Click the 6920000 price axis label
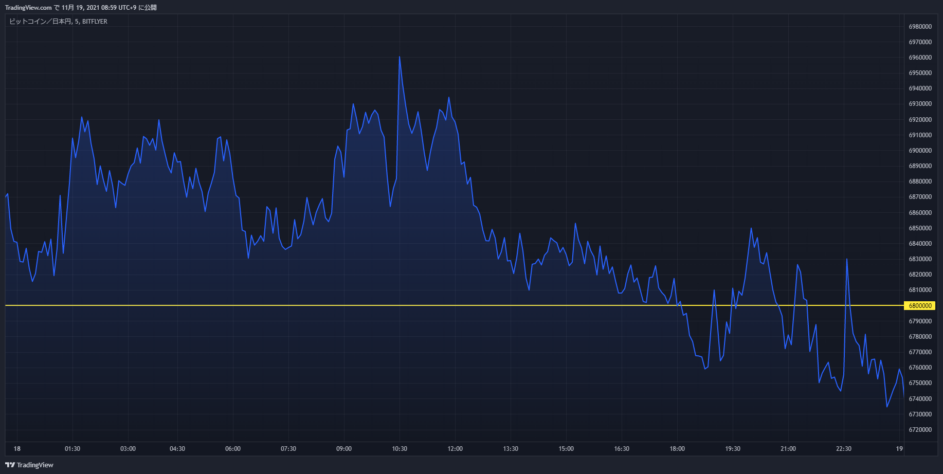 tap(920, 120)
